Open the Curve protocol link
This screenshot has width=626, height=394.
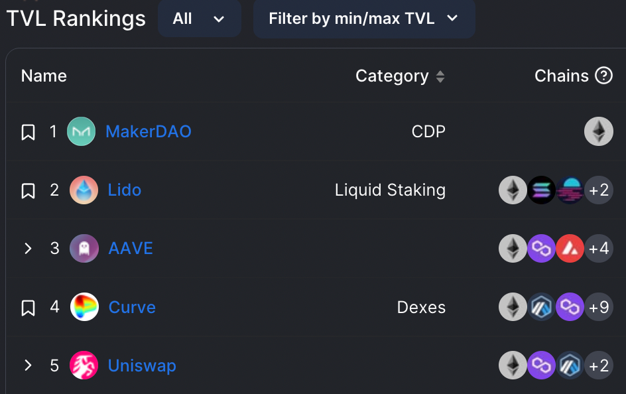[132, 307]
